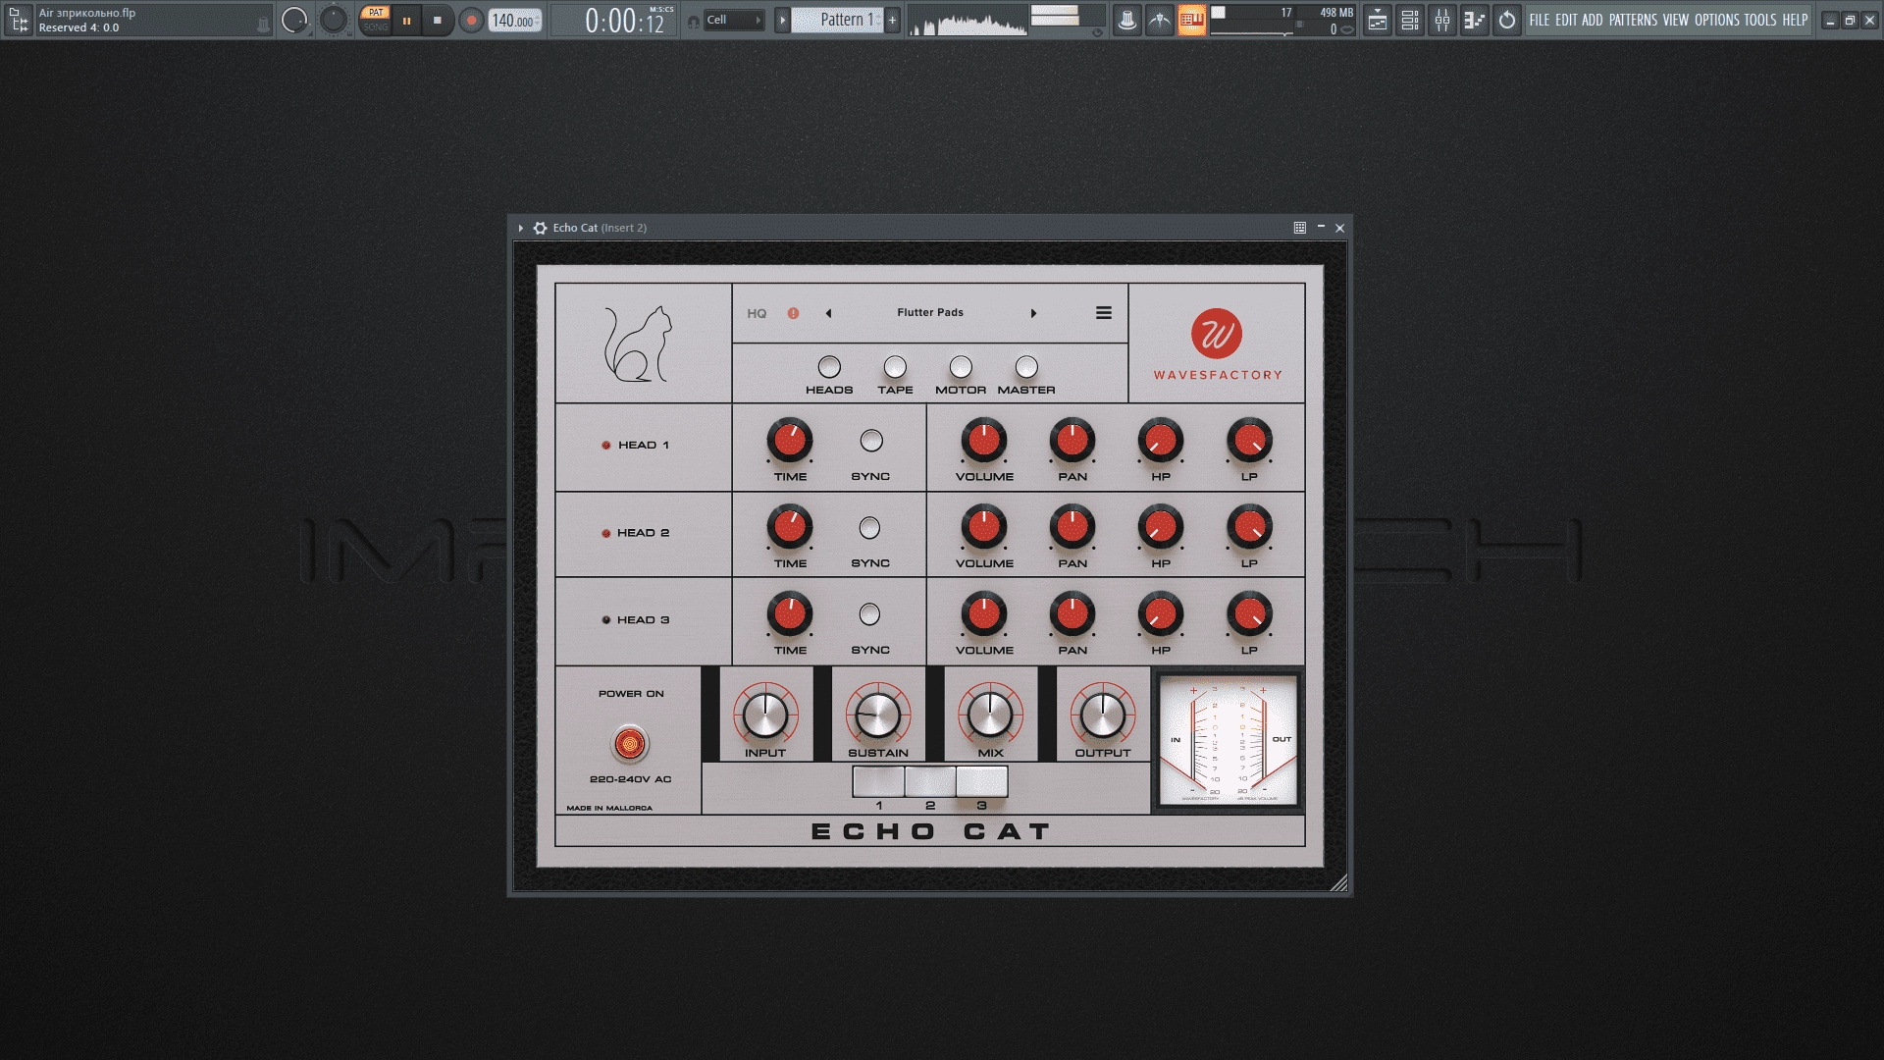This screenshot has width=1884, height=1060.
Task: Click Head 2 VOLUME knob
Action: click(984, 528)
